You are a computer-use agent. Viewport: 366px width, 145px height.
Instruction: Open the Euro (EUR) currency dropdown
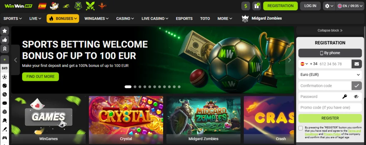coord(330,75)
